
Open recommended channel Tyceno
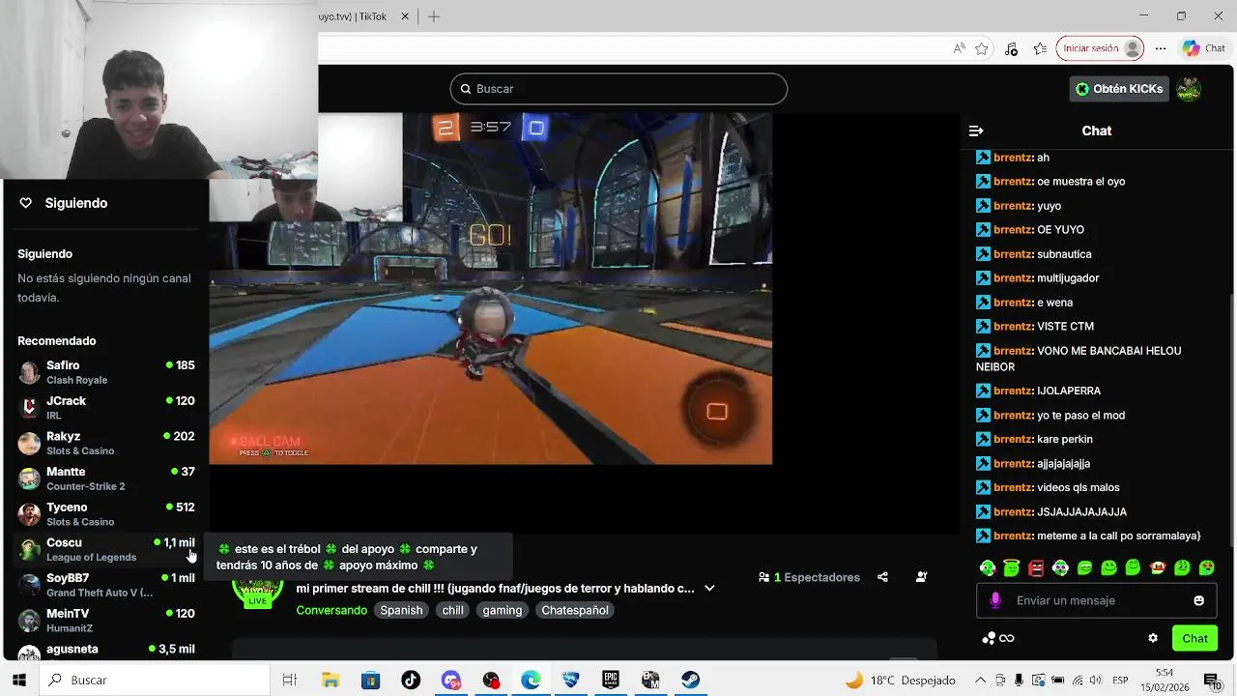106,514
